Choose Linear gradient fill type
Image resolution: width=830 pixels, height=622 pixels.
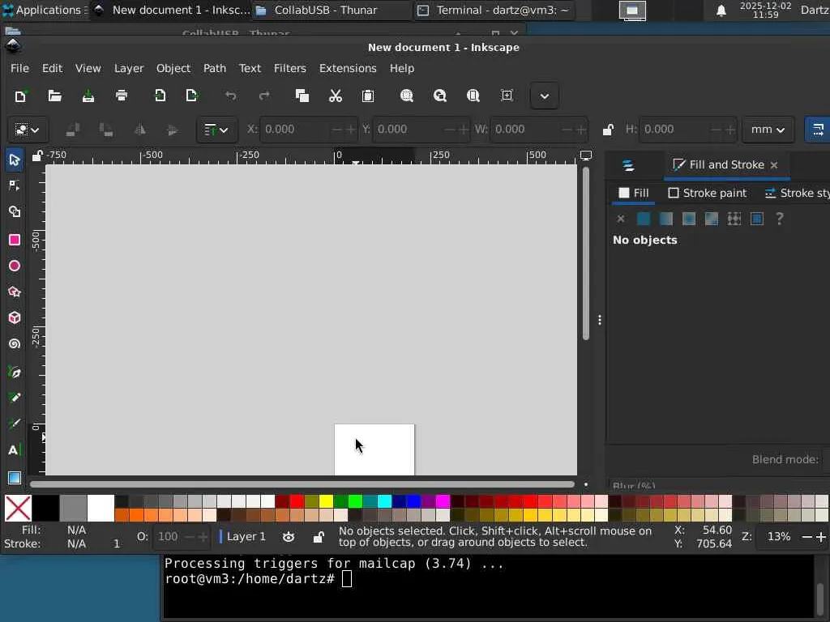tap(666, 219)
